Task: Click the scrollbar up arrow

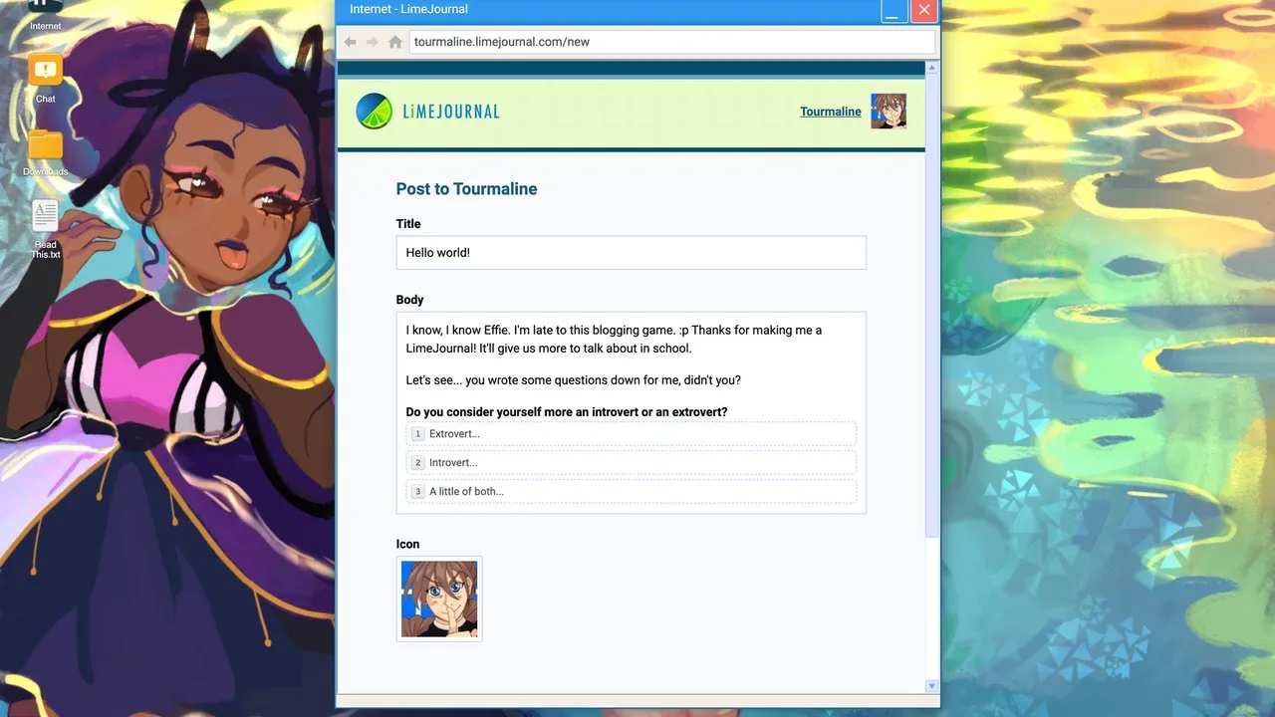Action: 931,69
